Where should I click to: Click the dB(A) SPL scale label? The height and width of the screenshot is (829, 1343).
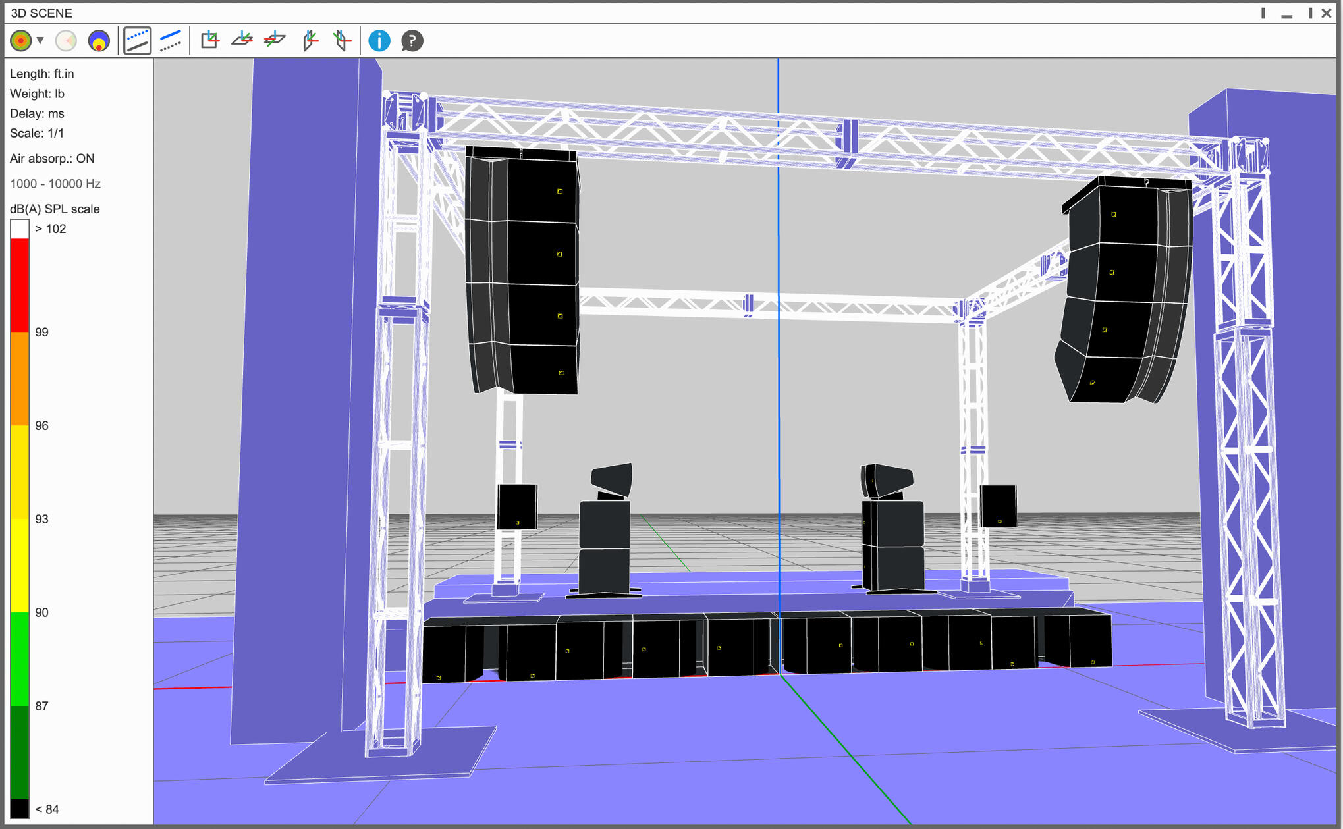pyautogui.click(x=55, y=209)
